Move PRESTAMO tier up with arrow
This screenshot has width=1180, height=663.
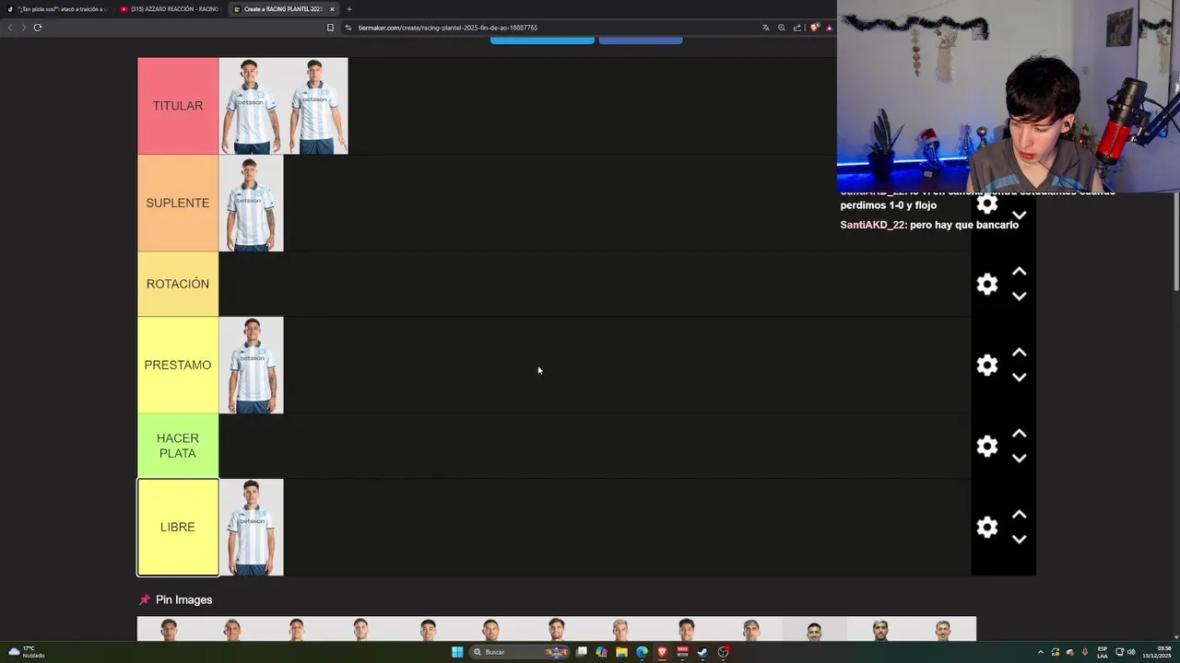(x=1019, y=353)
